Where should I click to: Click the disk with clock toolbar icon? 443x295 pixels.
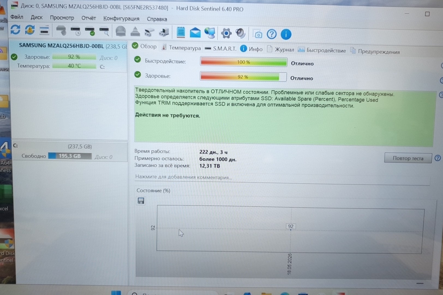[76, 31]
